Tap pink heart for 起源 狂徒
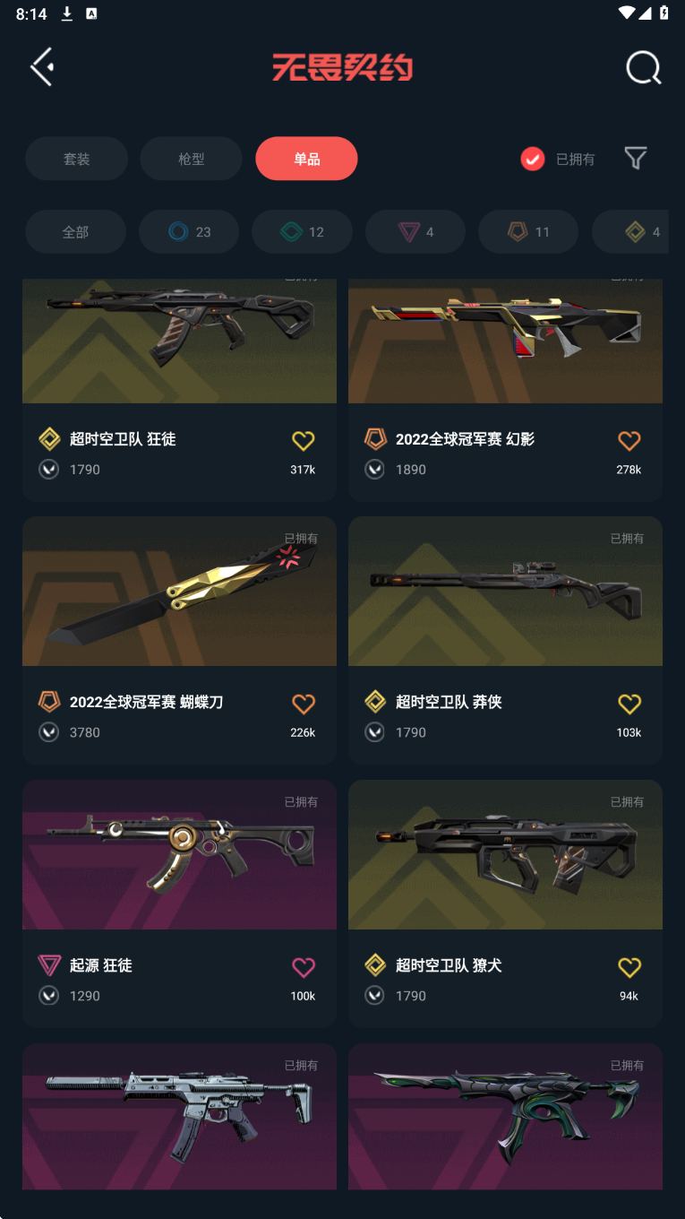 tap(304, 967)
